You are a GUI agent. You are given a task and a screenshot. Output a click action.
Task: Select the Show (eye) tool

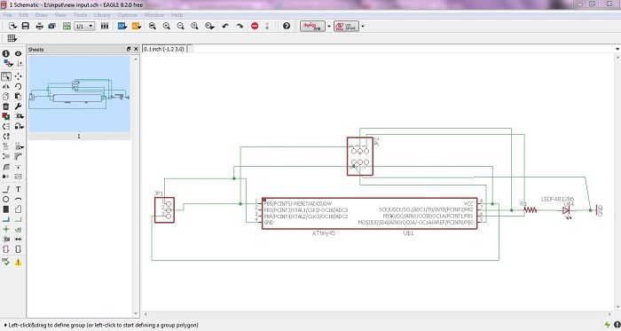coord(19,53)
